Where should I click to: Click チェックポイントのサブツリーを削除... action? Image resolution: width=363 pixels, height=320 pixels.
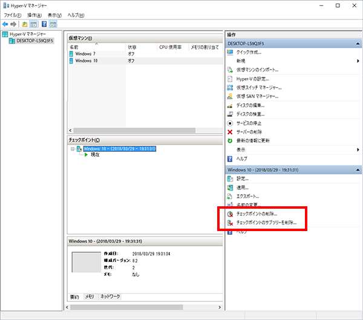coord(266,223)
